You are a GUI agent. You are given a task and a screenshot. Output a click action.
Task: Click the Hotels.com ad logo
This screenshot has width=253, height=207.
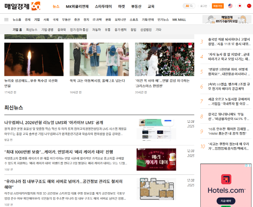[226, 185]
